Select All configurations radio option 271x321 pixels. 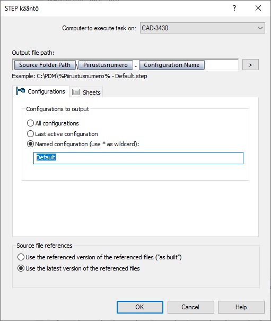coord(53,123)
